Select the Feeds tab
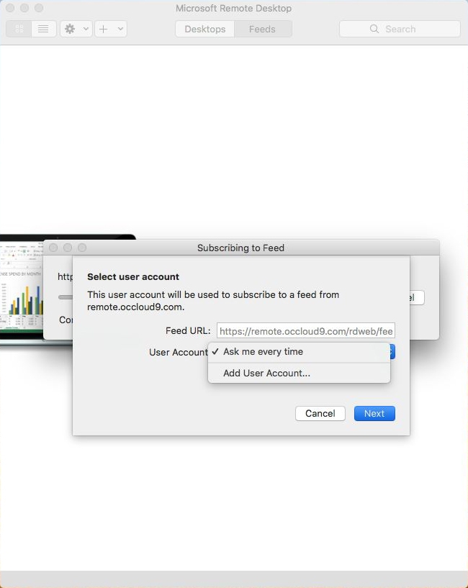 tap(262, 29)
